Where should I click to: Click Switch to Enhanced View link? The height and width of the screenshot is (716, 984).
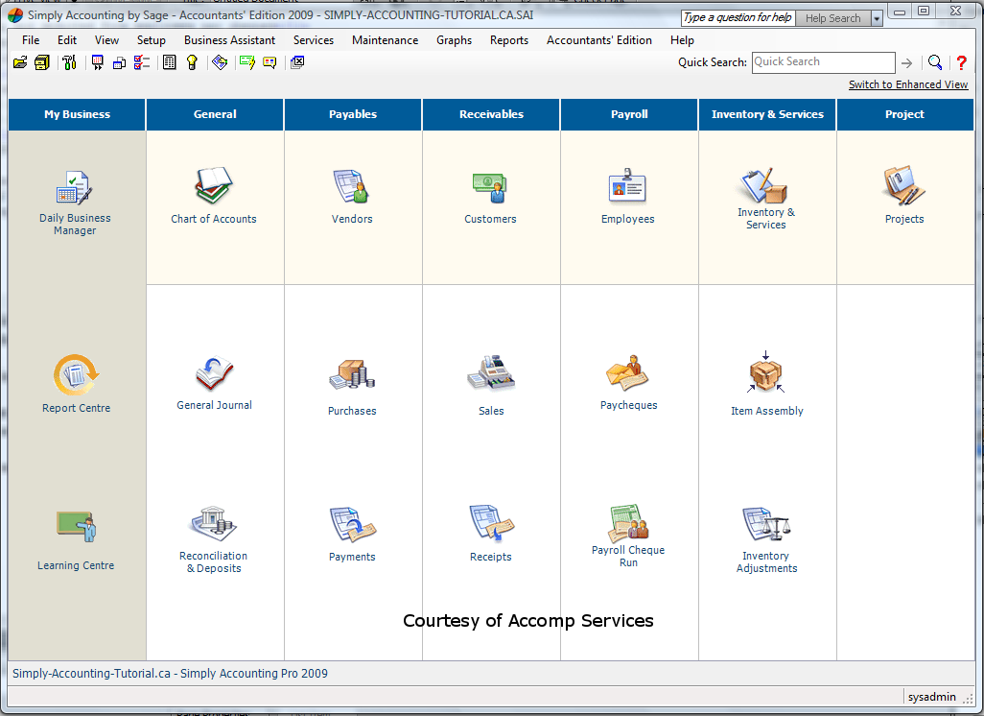(x=908, y=84)
